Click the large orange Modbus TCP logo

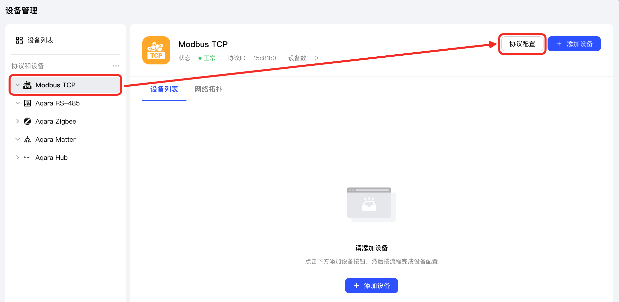pos(156,50)
